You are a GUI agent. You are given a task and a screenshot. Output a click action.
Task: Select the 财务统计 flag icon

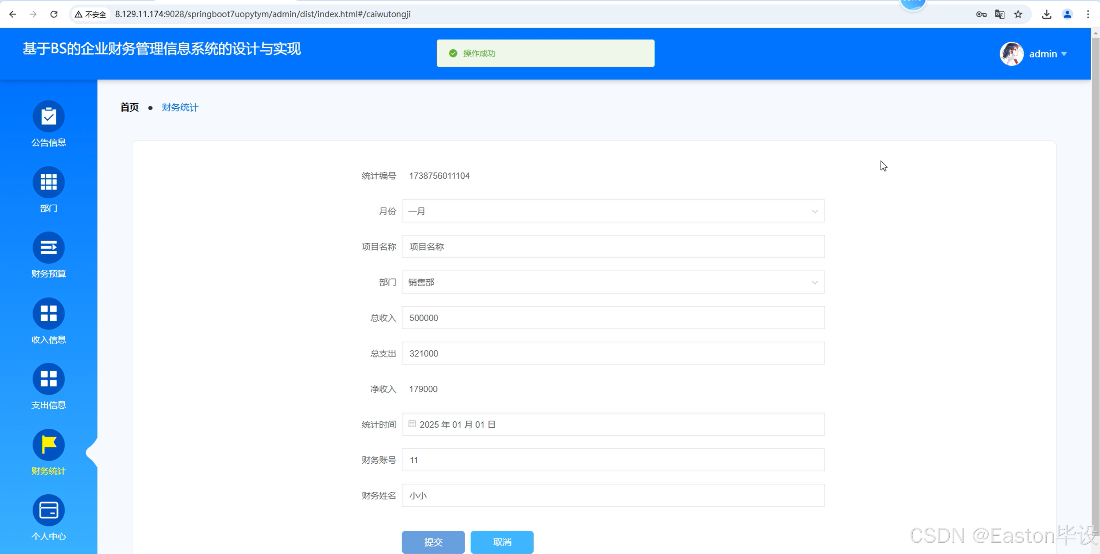click(x=48, y=444)
